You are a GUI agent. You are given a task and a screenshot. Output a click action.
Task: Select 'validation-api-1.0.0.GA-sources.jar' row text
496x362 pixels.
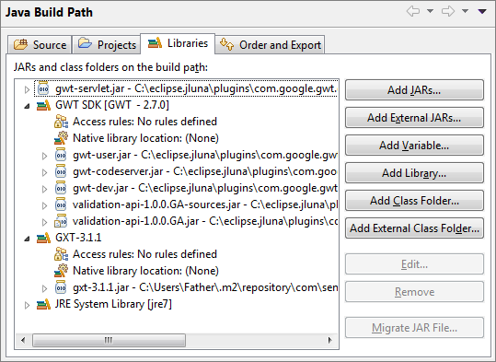point(205,204)
